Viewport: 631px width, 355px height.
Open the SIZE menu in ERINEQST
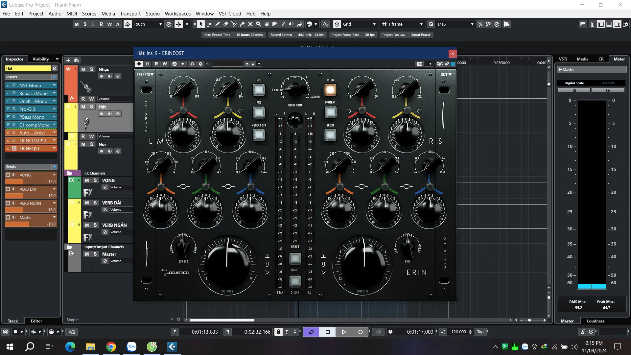[x=445, y=74]
